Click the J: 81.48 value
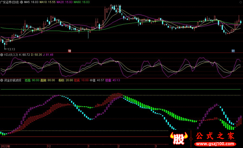Image resolution: width=243 pixels, height=148 pixels. click(48, 55)
